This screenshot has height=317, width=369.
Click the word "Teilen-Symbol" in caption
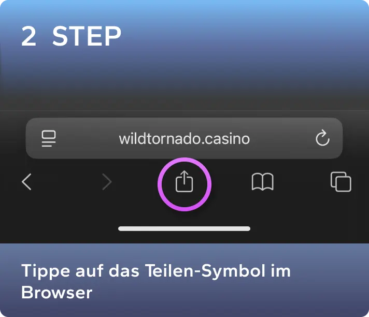pyautogui.click(x=205, y=271)
